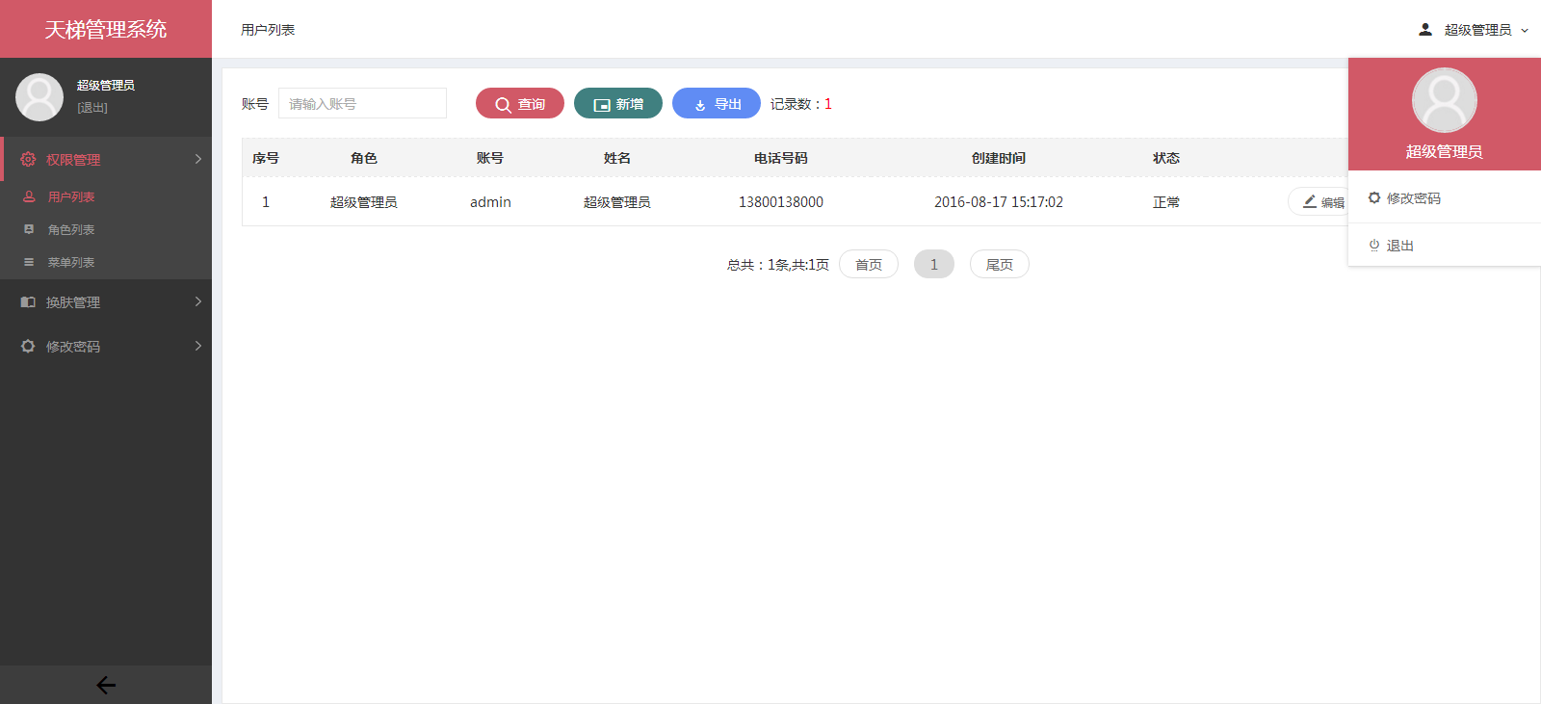The image size is (1541, 704).
Task: Click the user icon beside 用户列表
Action: [x=29, y=196]
